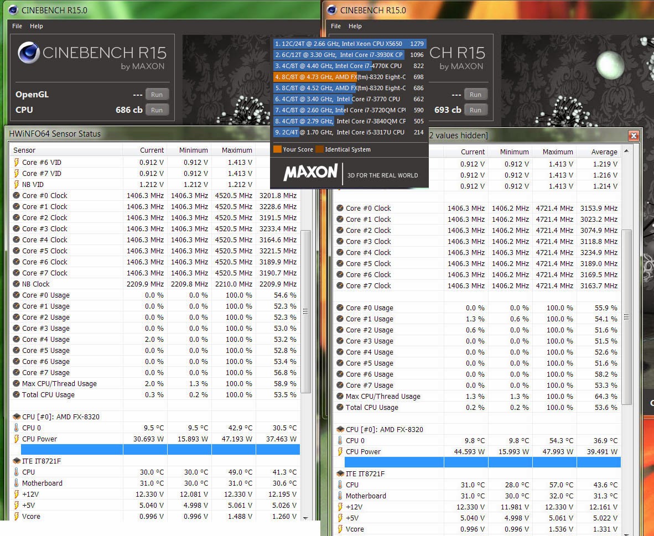The width and height of the screenshot is (654, 536).
Task: Run the OpenGL test in the 693 cb Cinebench window
Action: tap(475, 94)
